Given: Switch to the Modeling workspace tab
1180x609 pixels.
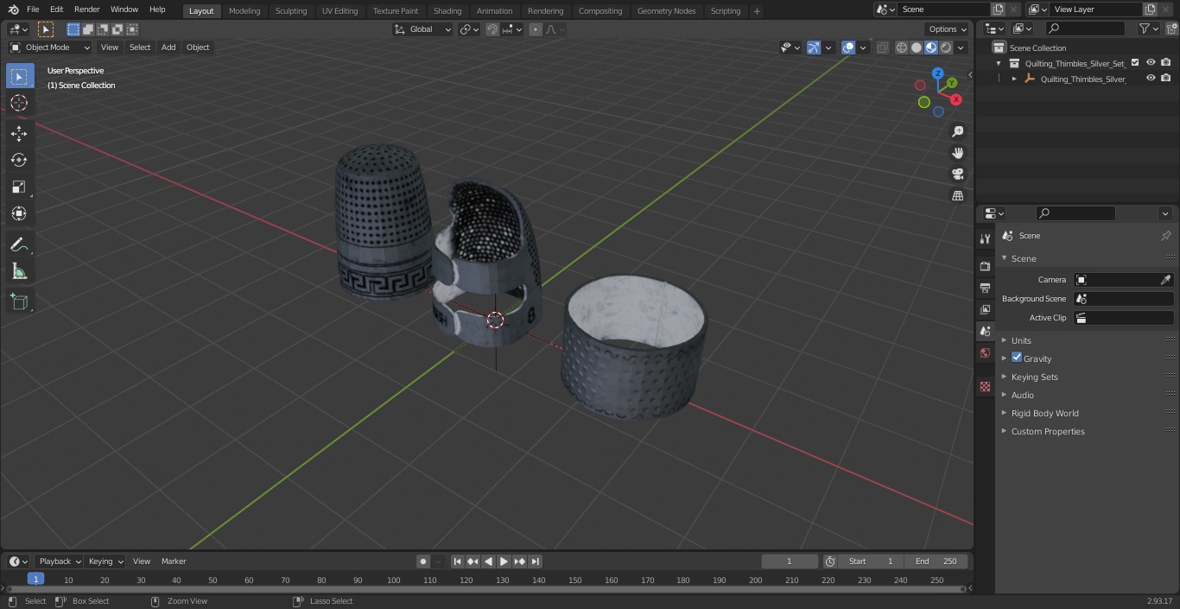Looking at the screenshot, I should 244,11.
